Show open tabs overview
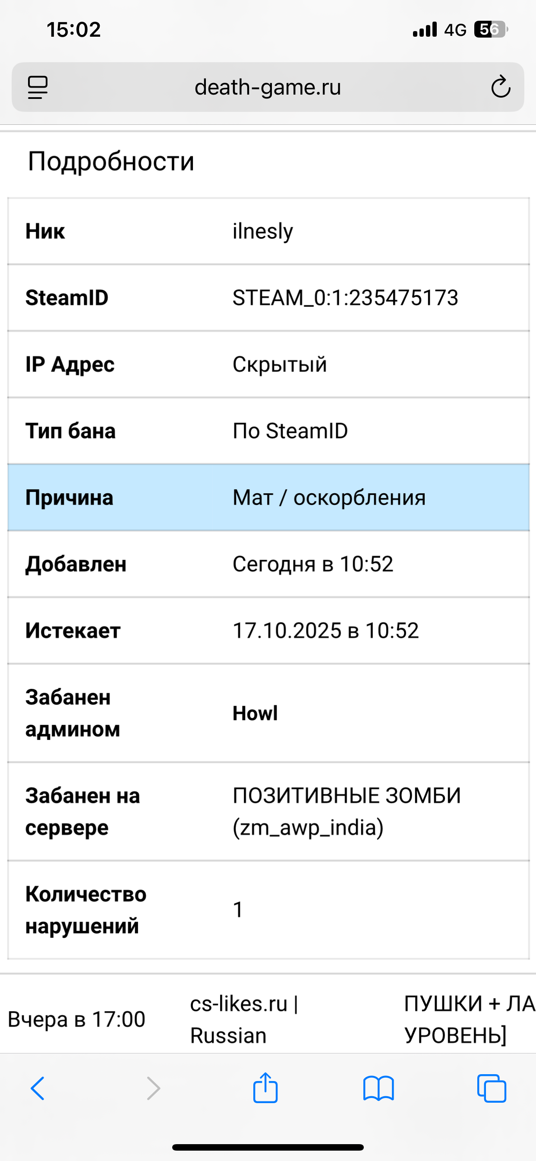536x1161 pixels. tap(492, 1088)
